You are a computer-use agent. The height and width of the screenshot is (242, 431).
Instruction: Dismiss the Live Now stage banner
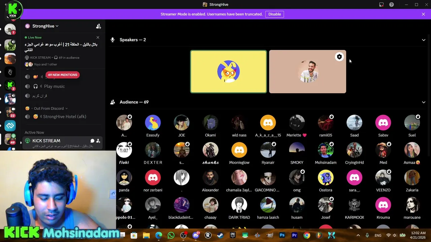click(98, 37)
